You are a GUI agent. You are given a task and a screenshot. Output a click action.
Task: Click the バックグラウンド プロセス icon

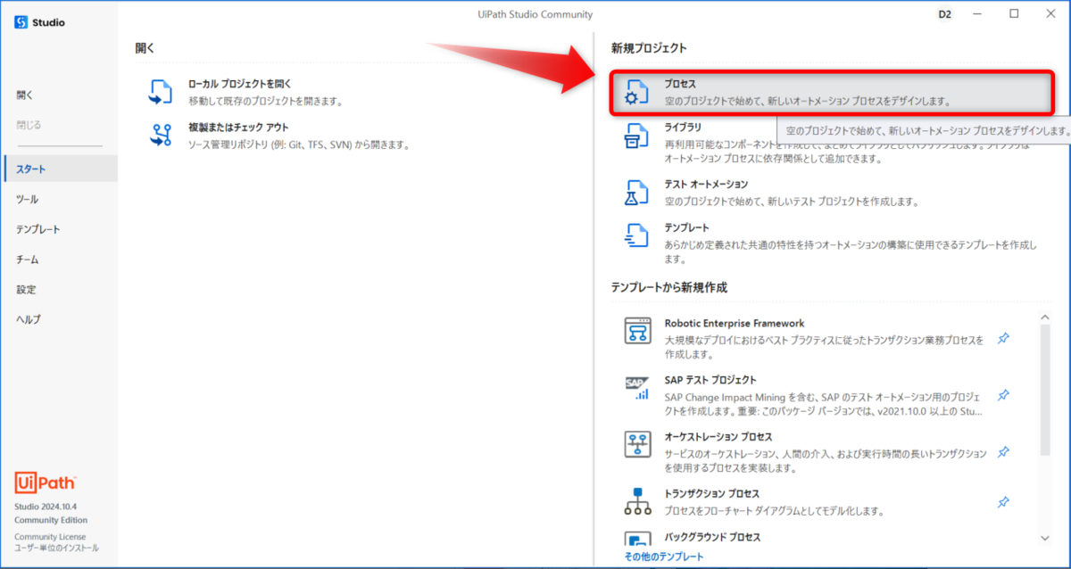tap(637, 539)
